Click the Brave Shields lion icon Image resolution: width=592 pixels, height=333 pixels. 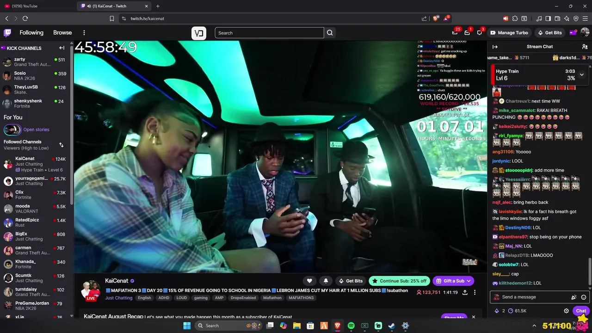[435, 18]
